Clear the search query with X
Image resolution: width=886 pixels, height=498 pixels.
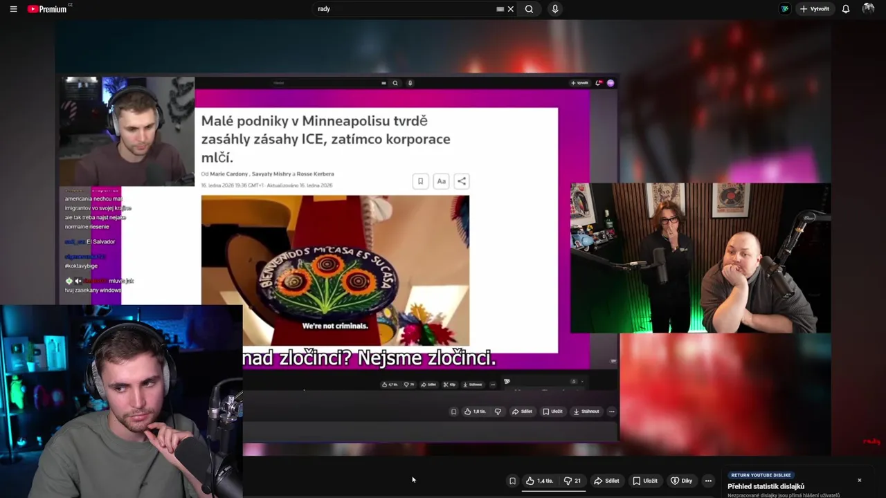[x=511, y=9]
